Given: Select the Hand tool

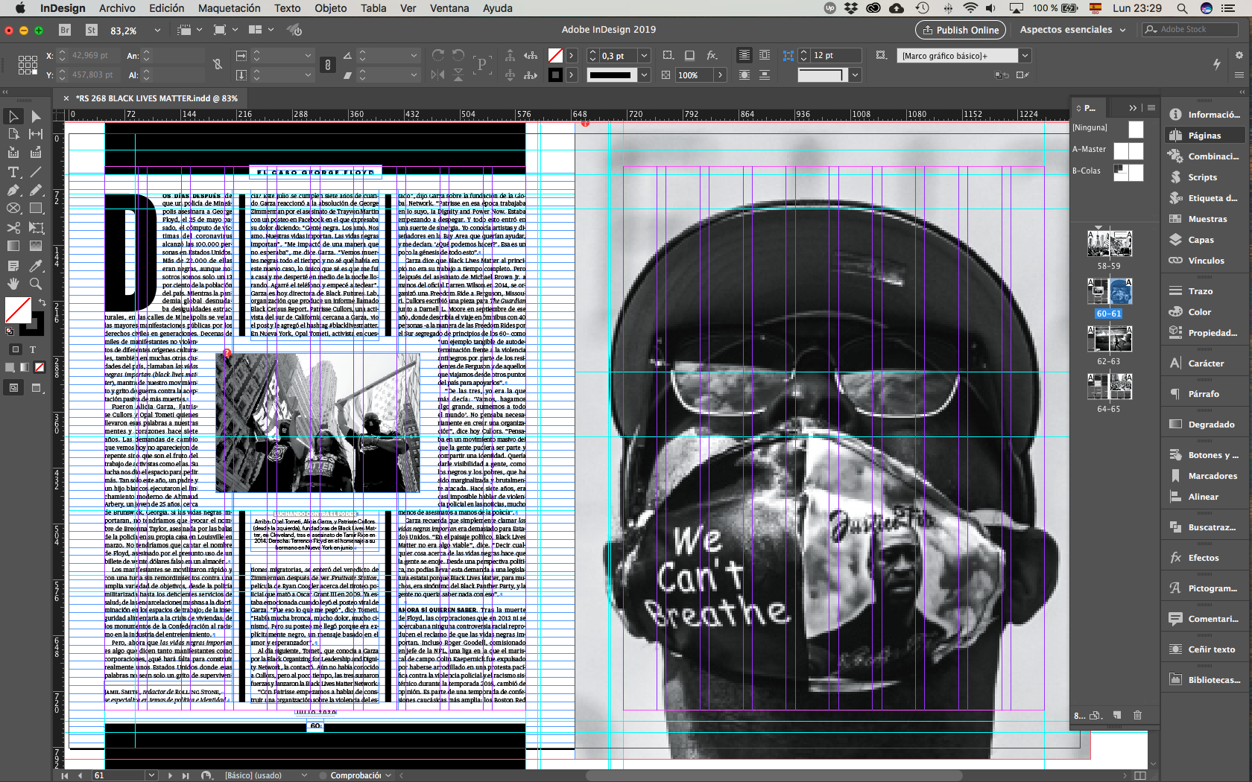Looking at the screenshot, I should (x=13, y=284).
